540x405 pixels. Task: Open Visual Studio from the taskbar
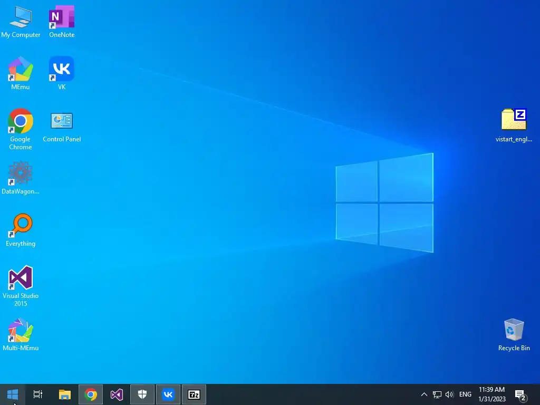[x=117, y=394]
